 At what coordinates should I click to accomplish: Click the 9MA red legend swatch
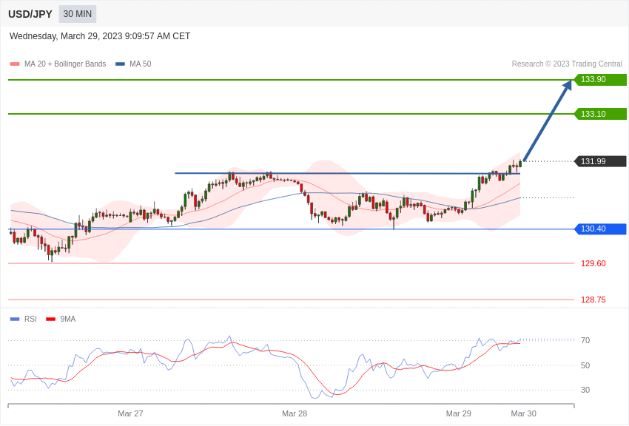[50, 319]
